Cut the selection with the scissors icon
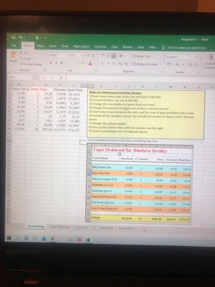The width and height of the screenshot is (215, 287). 24,53
